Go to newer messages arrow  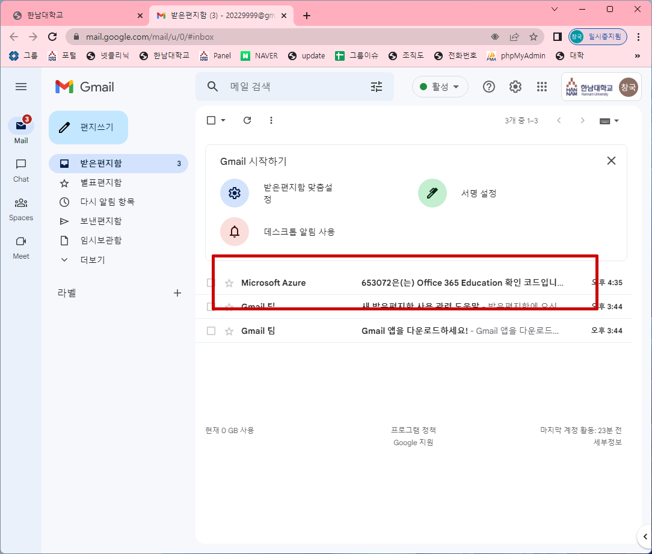tap(559, 120)
